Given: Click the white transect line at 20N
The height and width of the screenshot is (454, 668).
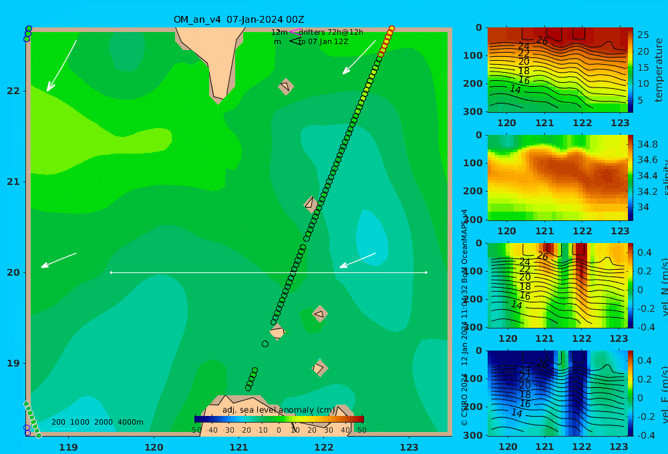Looking at the screenshot, I should [269, 272].
